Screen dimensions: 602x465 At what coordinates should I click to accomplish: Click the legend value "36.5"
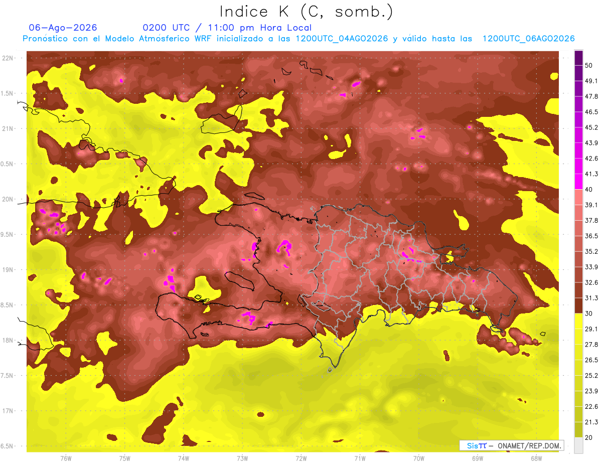pyautogui.click(x=591, y=236)
